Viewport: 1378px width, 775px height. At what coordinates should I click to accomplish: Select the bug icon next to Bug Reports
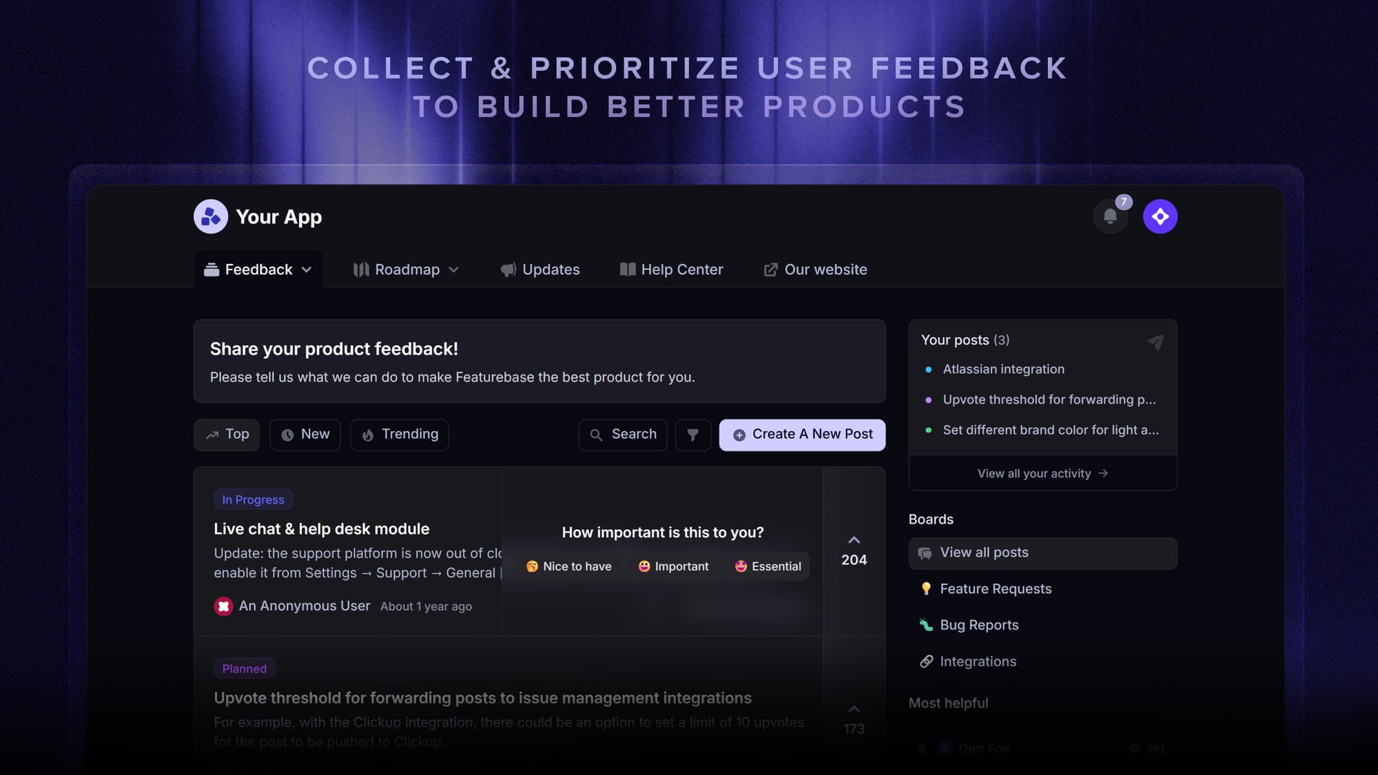926,625
